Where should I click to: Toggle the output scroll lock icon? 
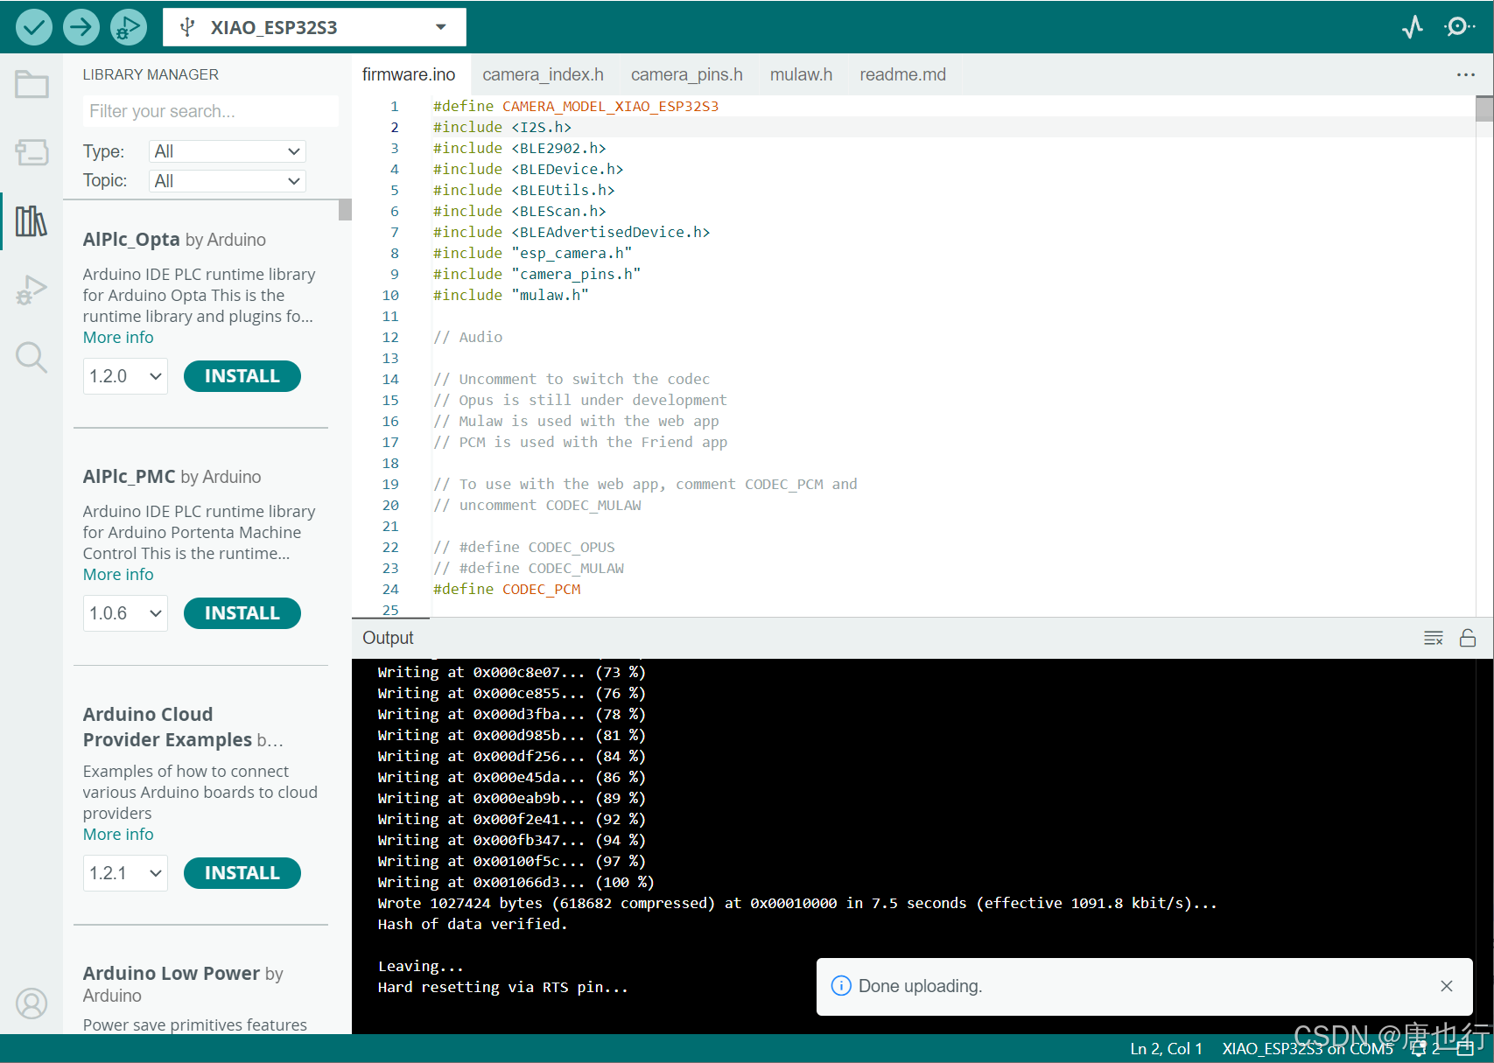tap(1468, 638)
